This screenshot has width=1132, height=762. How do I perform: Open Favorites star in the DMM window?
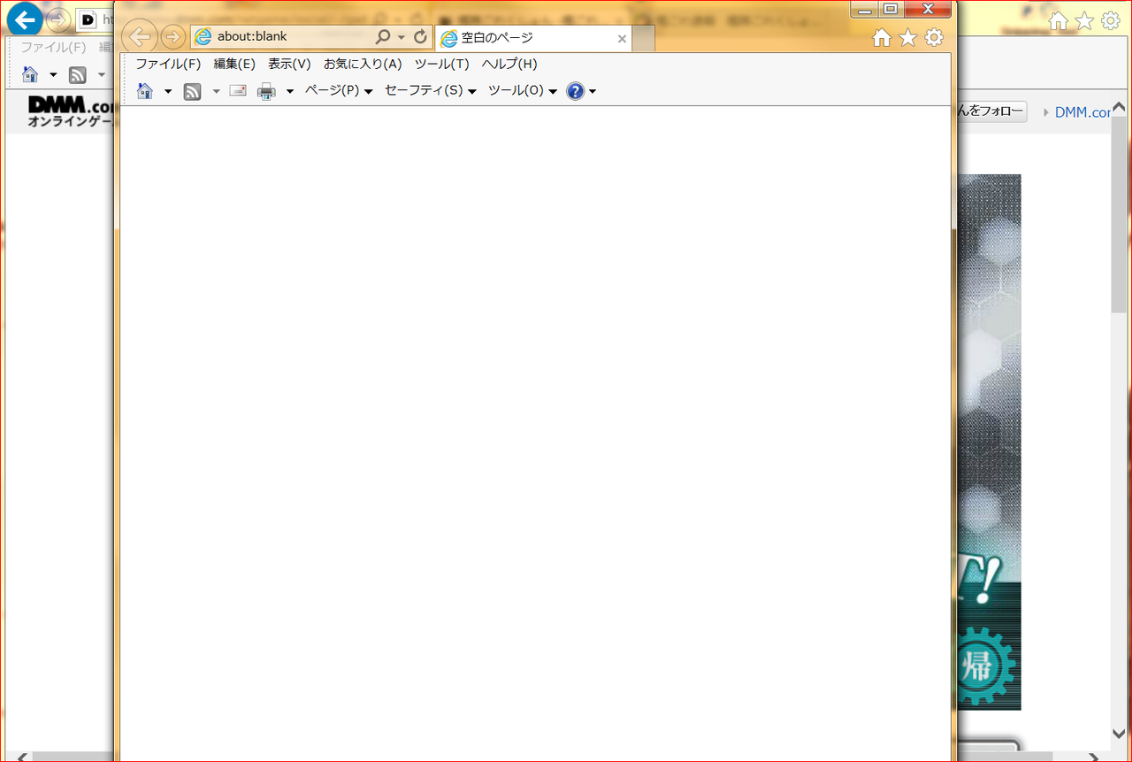pyautogui.click(x=1084, y=21)
